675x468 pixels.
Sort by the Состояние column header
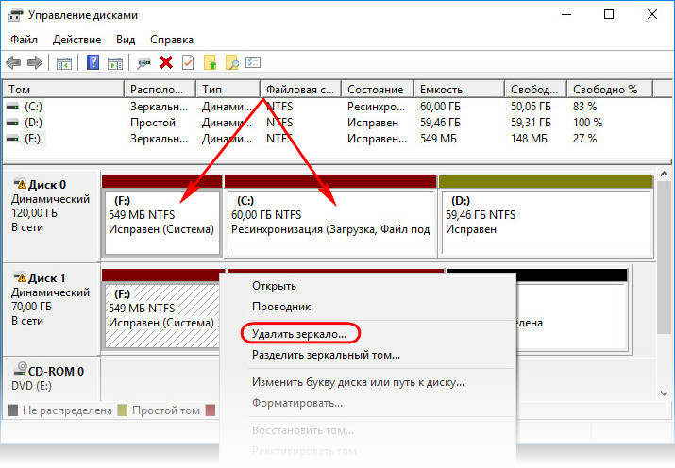(x=378, y=90)
